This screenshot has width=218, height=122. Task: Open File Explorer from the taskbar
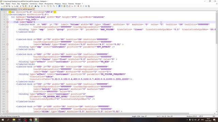14,120
